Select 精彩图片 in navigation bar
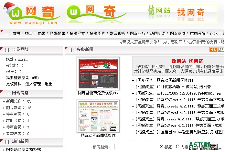This screenshot has width=225, height=152. tap(97, 34)
